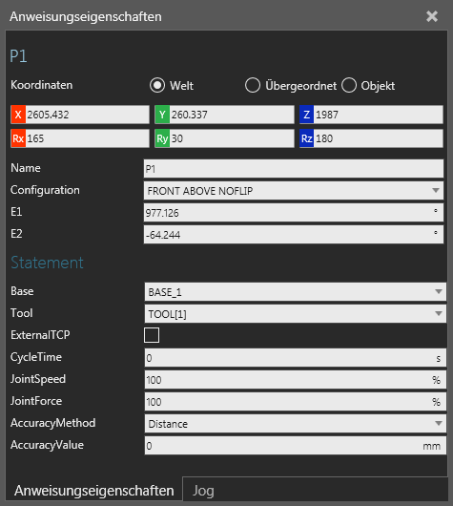The height and width of the screenshot is (506, 453).
Task: Expand the AccuracyMethod dropdown
Action: coord(296,423)
